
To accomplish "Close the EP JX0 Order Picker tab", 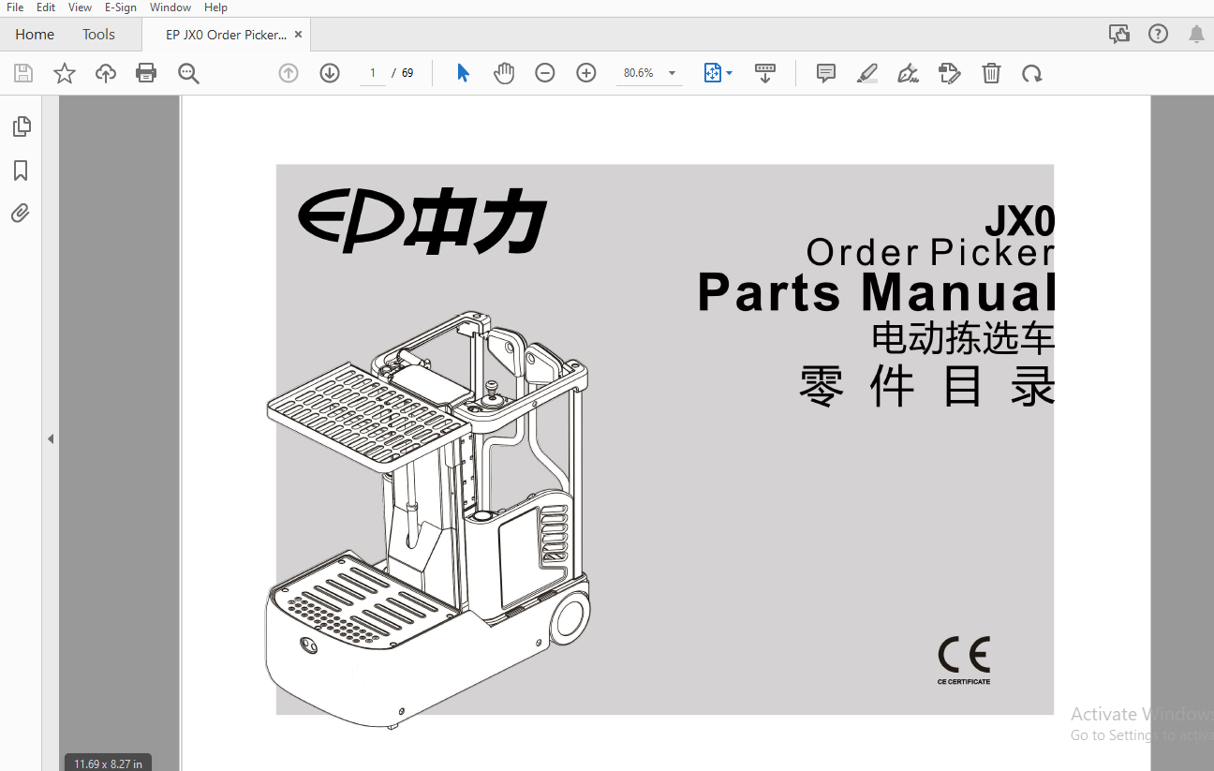I will [x=298, y=35].
